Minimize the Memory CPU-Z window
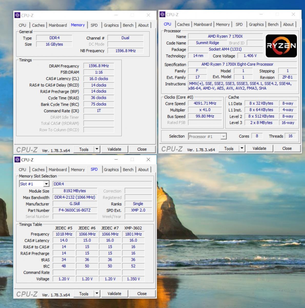Viewport: 305px width, 308px height. [116, 15]
